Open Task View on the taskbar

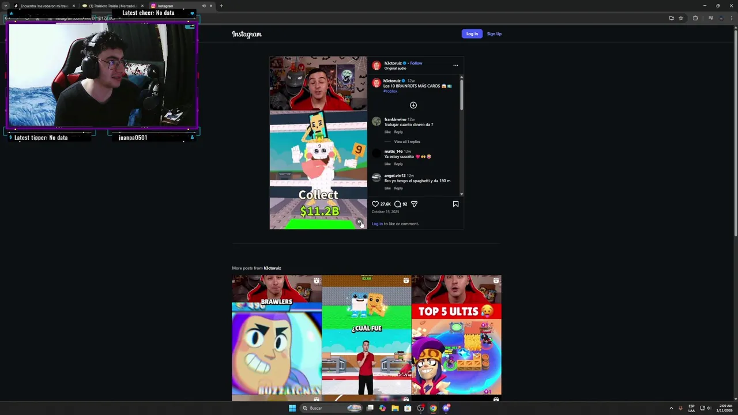point(370,408)
